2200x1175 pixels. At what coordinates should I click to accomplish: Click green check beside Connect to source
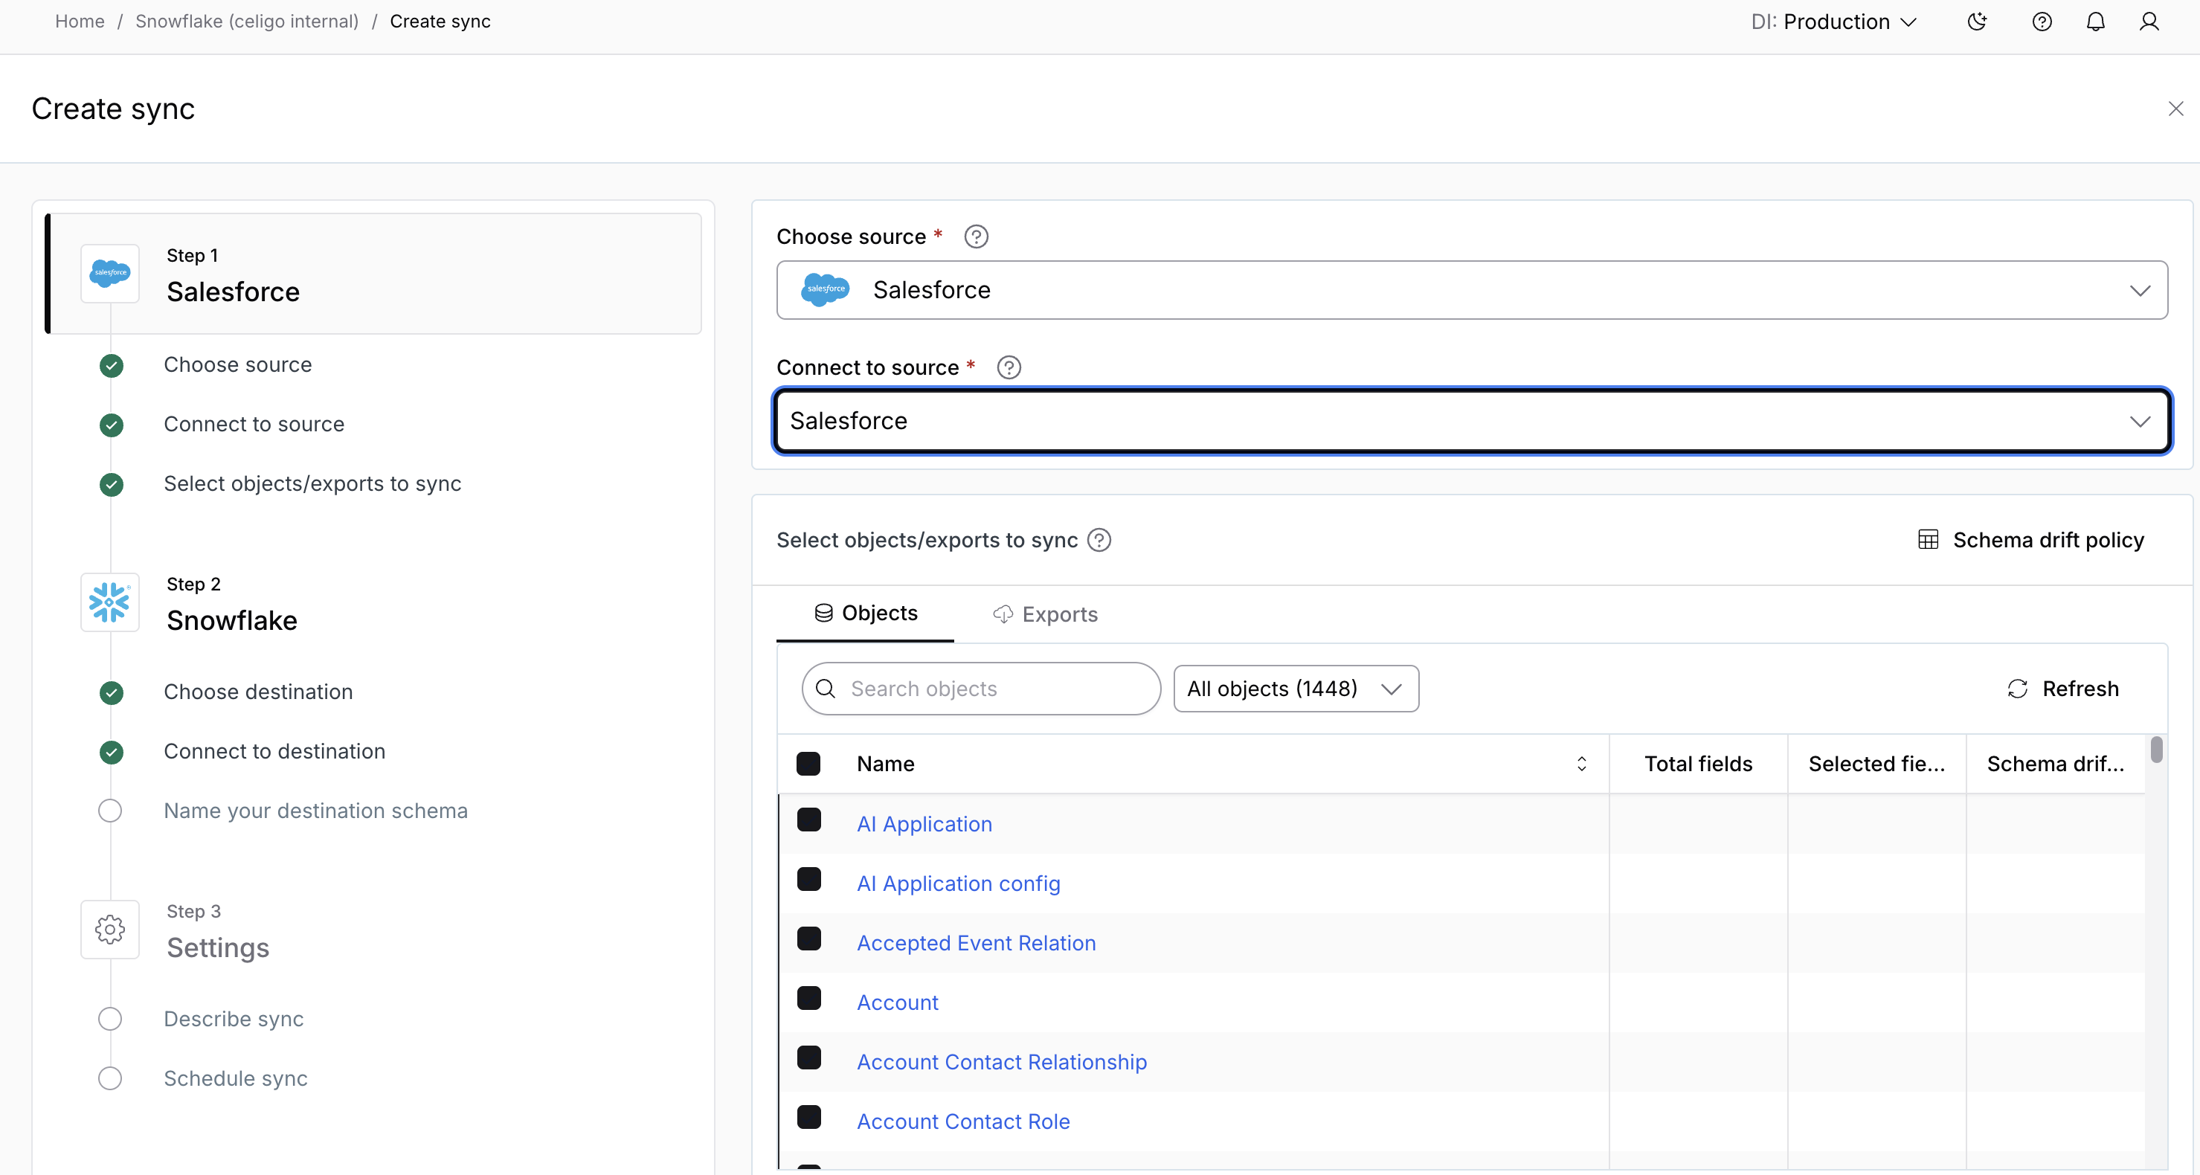tap(111, 425)
